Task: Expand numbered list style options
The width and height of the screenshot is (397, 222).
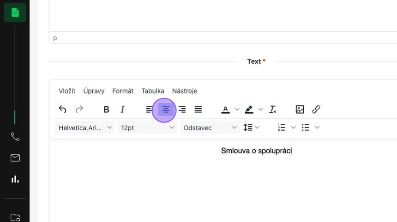Action: (293, 128)
